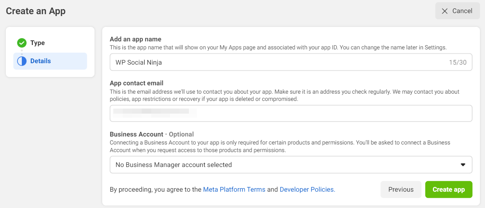Click the green Create app button
485x208 pixels.
449,189
